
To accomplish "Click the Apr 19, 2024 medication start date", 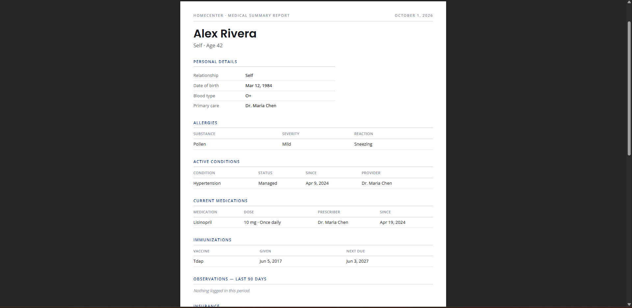I will coord(392,222).
